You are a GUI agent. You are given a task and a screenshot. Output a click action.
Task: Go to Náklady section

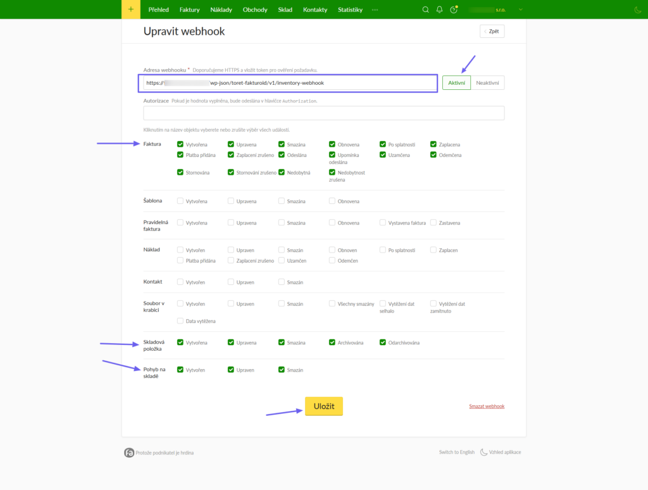click(x=221, y=9)
